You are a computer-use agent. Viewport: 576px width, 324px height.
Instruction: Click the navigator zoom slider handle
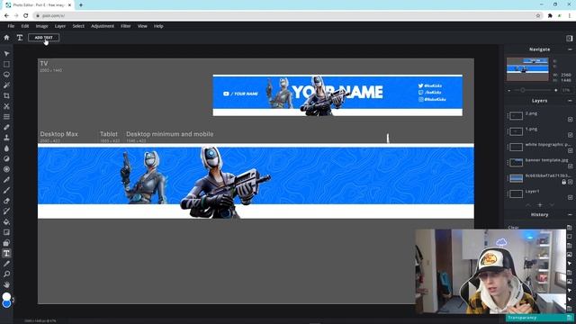coord(522,90)
